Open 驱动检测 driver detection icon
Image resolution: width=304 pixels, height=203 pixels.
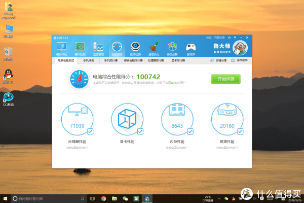pyautogui.click(x=135, y=49)
